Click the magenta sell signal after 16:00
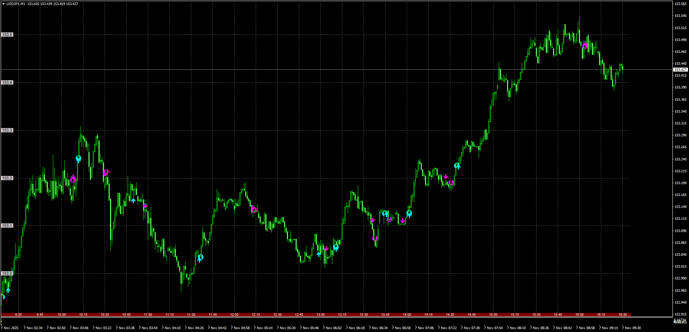Screen dimensions: 689x332 click(x=585, y=45)
